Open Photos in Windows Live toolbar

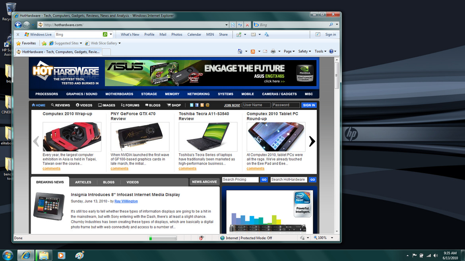pyautogui.click(x=177, y=35)
